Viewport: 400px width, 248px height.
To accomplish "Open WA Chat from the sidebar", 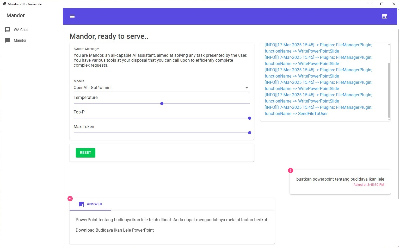I will click(x=21, y=30).
